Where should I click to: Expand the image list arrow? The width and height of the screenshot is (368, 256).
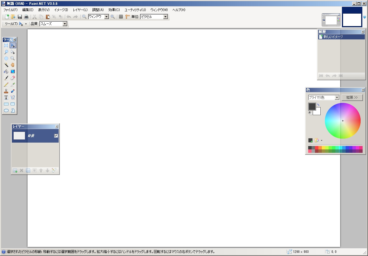pos(365,17)
